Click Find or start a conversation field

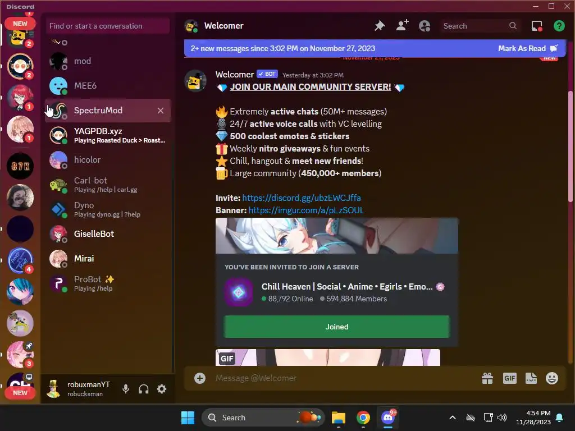click(107, 26)
